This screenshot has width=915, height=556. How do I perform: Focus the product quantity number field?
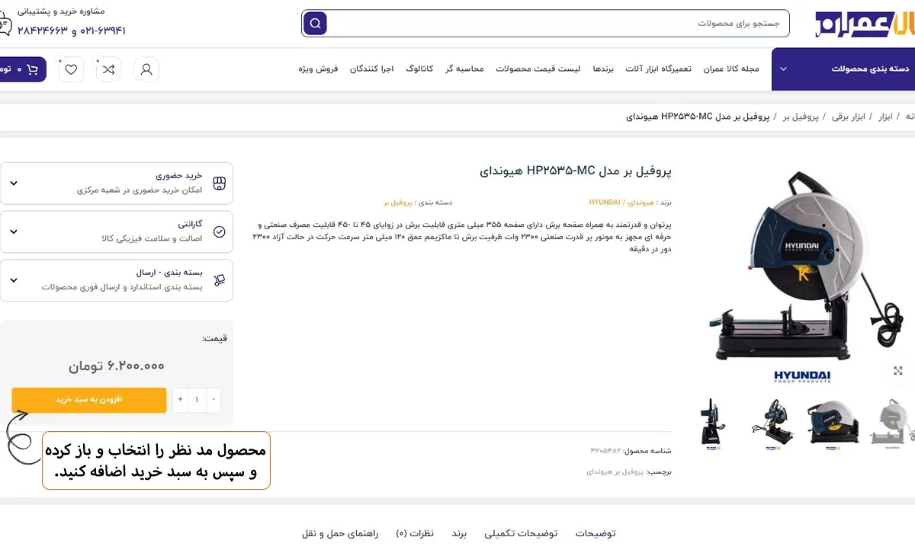pyautogui.click(x=197, y=400)
